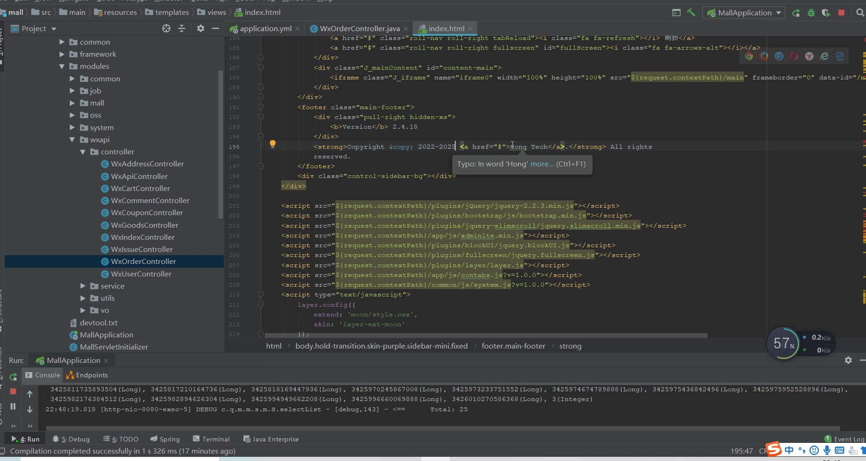Toggle the input method microphone icon
Image resolution: width=866 pixels, height=461 pixels.
(x=827, y=450)
